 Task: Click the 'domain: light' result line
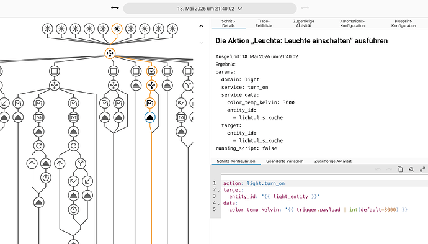tap(240, 79)
